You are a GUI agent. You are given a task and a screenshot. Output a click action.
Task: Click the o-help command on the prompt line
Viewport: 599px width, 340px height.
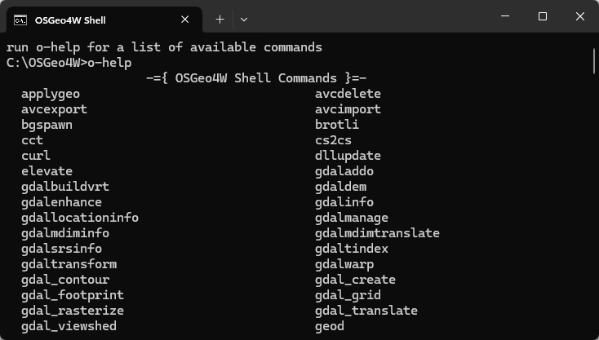click(109, 63)
